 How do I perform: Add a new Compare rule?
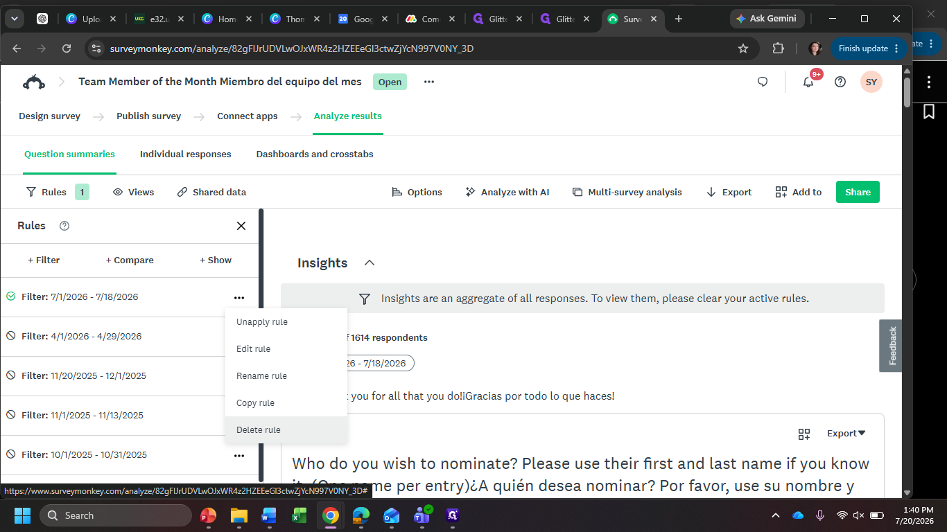tap(130, 260)
